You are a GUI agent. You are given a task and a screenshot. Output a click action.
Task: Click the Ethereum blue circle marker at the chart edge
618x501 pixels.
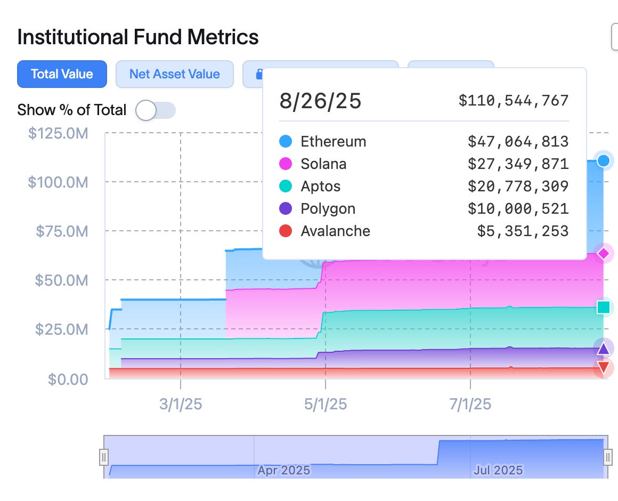(603, 160)
